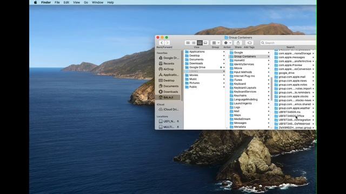Eject the UEFI_N volume
Screen dimensions: 346x194
click(178, 121)
